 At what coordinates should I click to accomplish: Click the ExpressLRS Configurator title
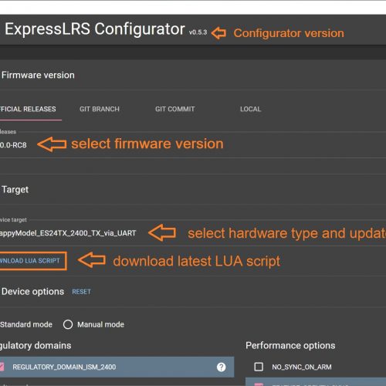coord(95,29)
